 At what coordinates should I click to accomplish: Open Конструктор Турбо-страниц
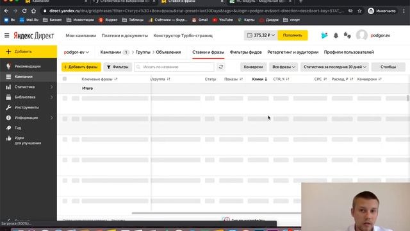click(183, 36)
